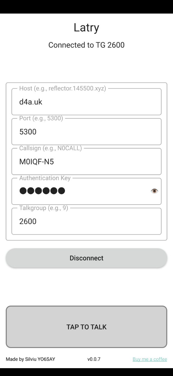The image size is (173, 376).
Task: Tap the TAP TO TALK button
Action: click(86, 327)
